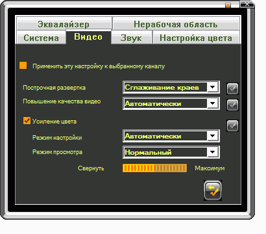This screenshot has width=266, height=234.
Task: Open Режим просмотра dropdown showing Нормальный
Action: point(171,152)
